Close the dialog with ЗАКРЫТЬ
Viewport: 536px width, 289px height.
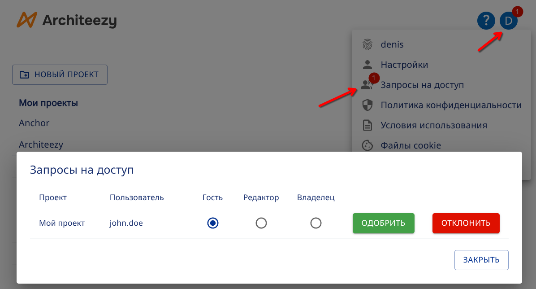pos(481,260)
